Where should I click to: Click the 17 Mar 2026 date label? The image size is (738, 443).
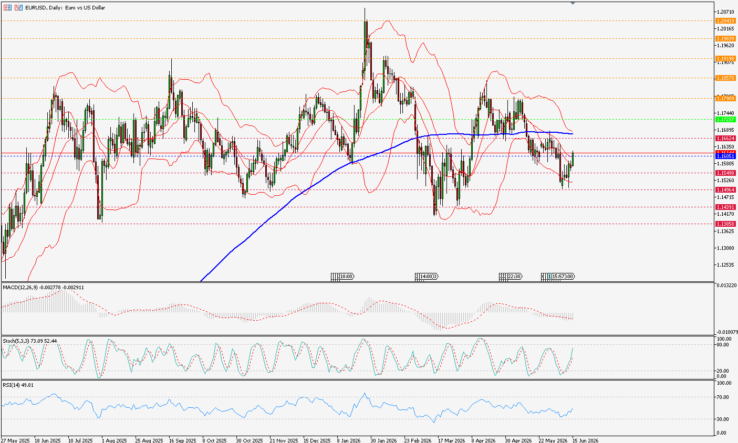[x=452, y=440]
